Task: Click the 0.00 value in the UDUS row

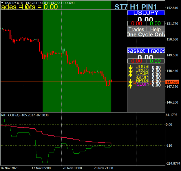Action: 156,67
